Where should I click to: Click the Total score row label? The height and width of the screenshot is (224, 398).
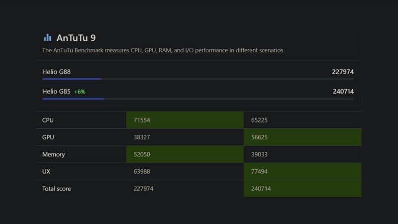[x=58, y=189]
